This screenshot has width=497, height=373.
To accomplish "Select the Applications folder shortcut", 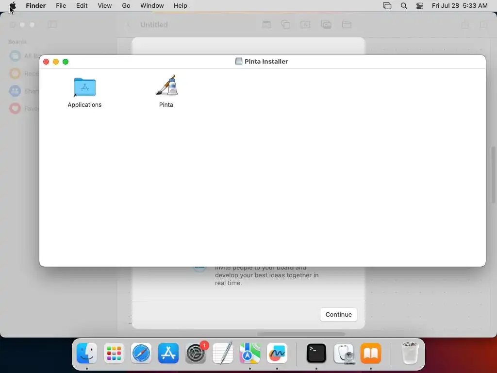I will [84, 87].
